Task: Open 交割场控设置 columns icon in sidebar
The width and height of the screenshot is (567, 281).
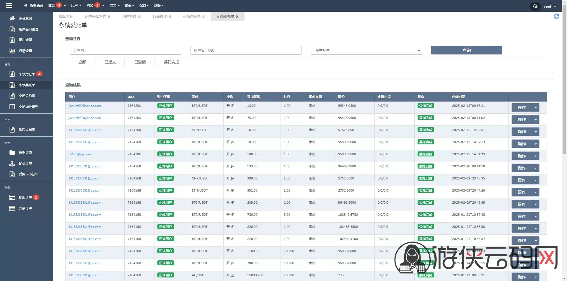Action: point(12,107)
